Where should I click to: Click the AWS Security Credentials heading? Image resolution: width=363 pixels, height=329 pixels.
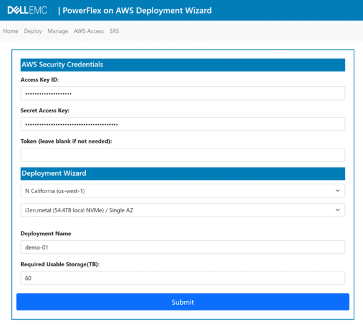tap(63, 65)
